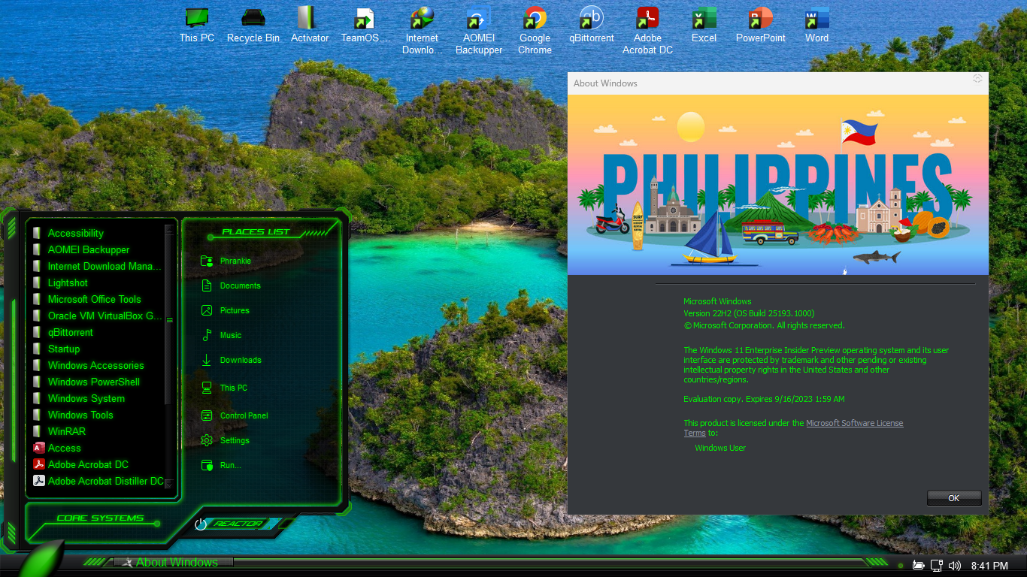Click the Control Panel icon
This screenshot has width=1027, height=577.
click(x=207, y=415)
